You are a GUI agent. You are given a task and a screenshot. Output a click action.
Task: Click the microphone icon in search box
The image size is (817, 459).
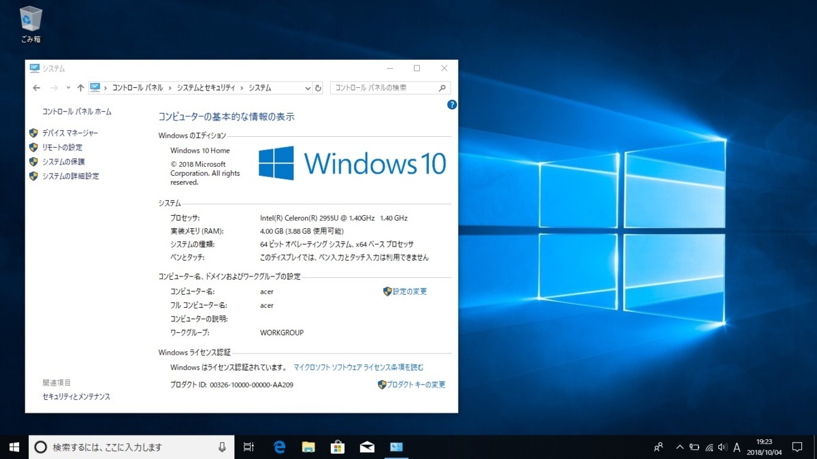click(222, 447)
